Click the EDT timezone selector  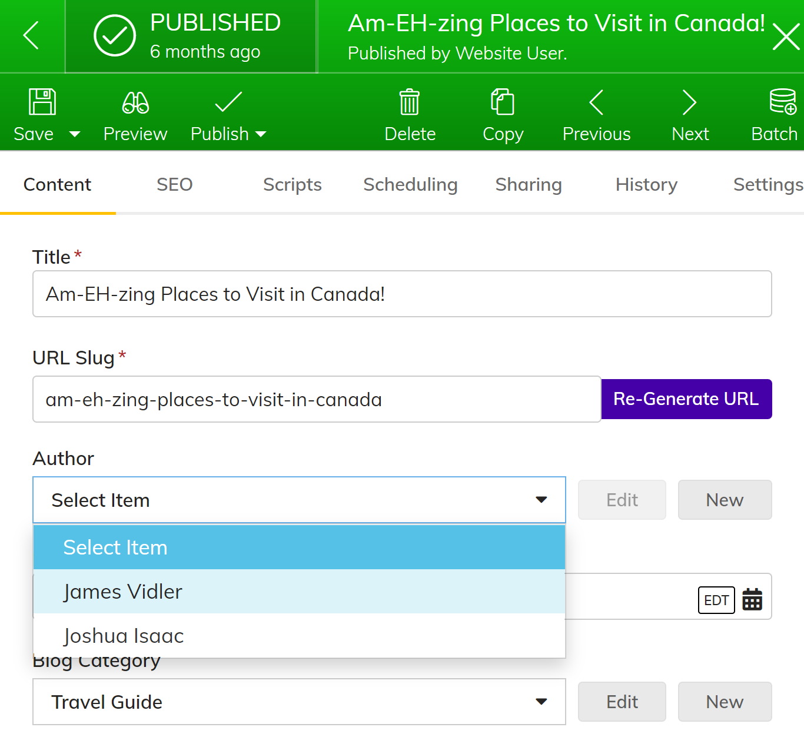click(716, 600)
